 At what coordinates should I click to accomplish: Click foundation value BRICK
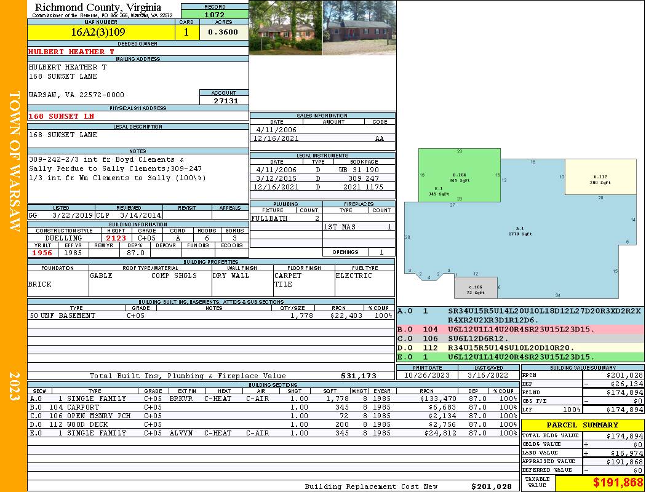(40, 284)
